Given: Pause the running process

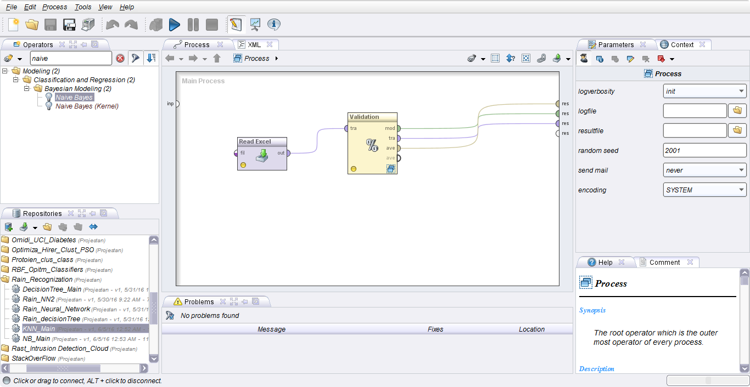Looking at the screenshot, I should pos(193,25).
